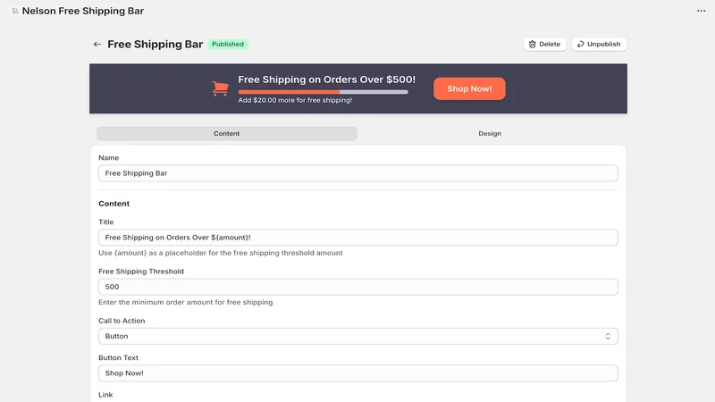
Task: Click the Name input field
Action: point(358,173)
